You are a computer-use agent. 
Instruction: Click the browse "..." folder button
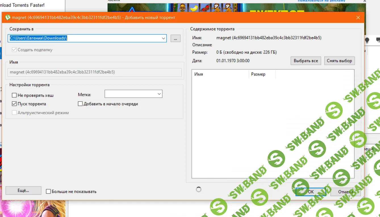coord(175,38)
